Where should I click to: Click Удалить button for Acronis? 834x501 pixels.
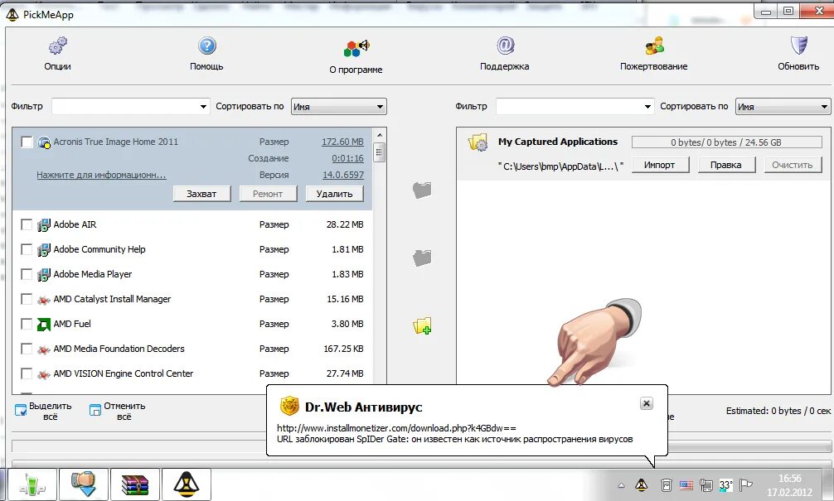[x=335, y=194]
